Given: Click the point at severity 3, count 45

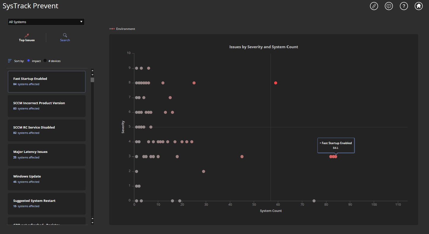Looking at the screenshot, I should (x=242, y=157).
